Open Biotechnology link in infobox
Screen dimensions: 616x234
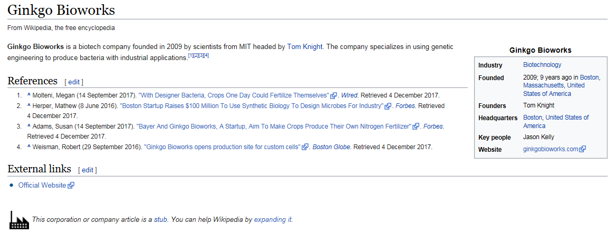542,65
